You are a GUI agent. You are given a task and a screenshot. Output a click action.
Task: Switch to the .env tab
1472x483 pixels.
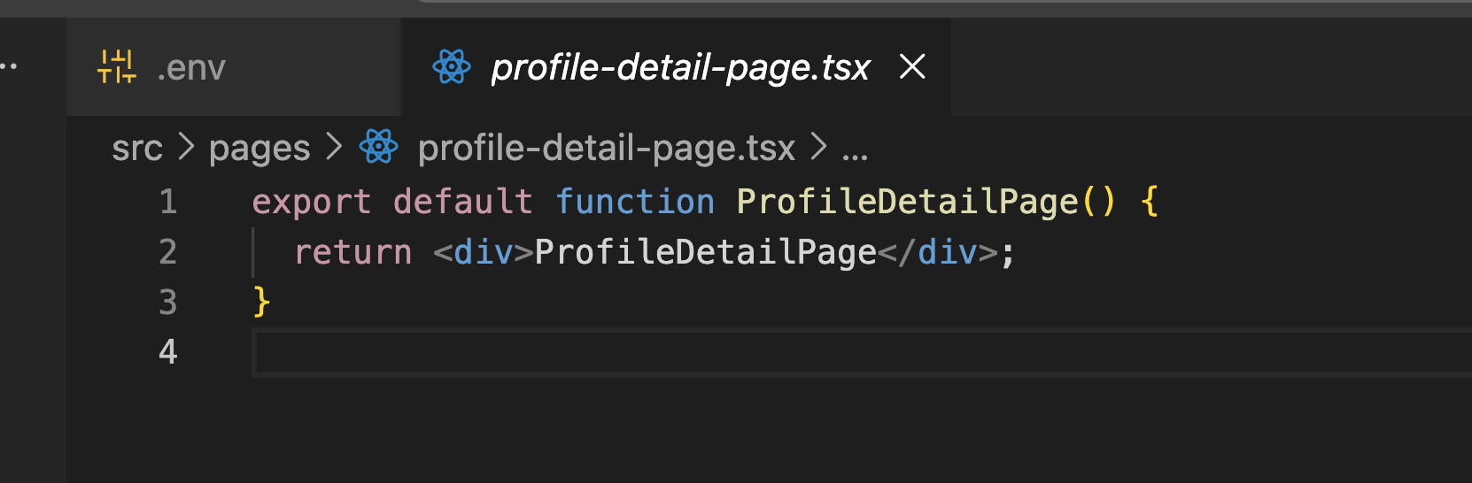point(191,68)
